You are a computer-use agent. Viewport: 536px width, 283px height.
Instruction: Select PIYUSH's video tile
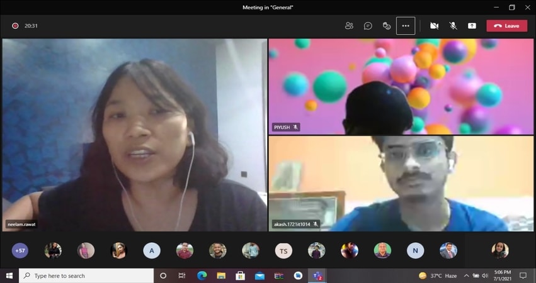click(x=401, y=86)
